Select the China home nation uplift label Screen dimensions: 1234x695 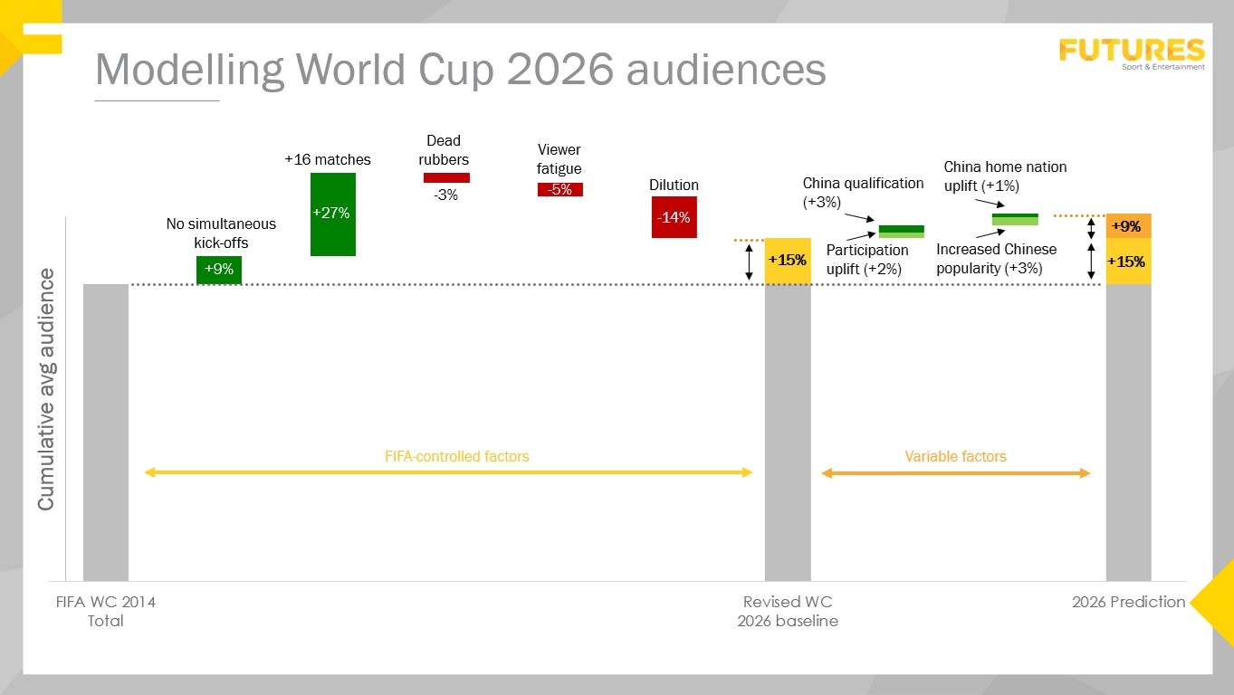[1005, 176]
